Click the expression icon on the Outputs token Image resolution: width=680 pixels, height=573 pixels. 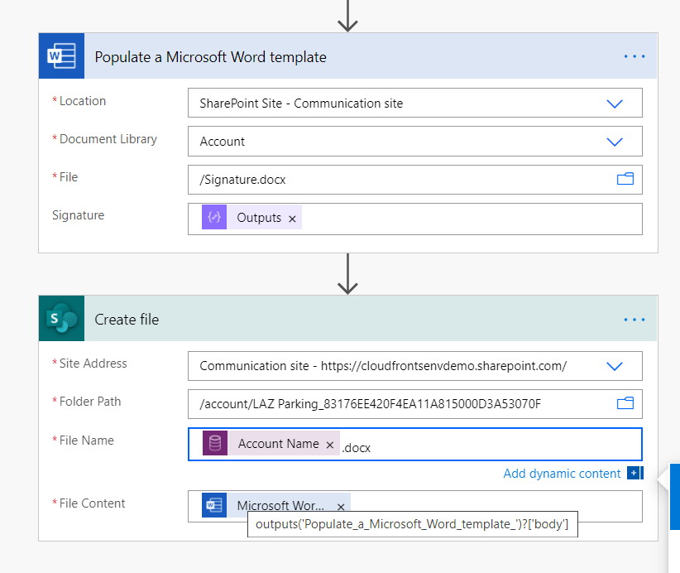pyautogui.click(x=214, y=217)
